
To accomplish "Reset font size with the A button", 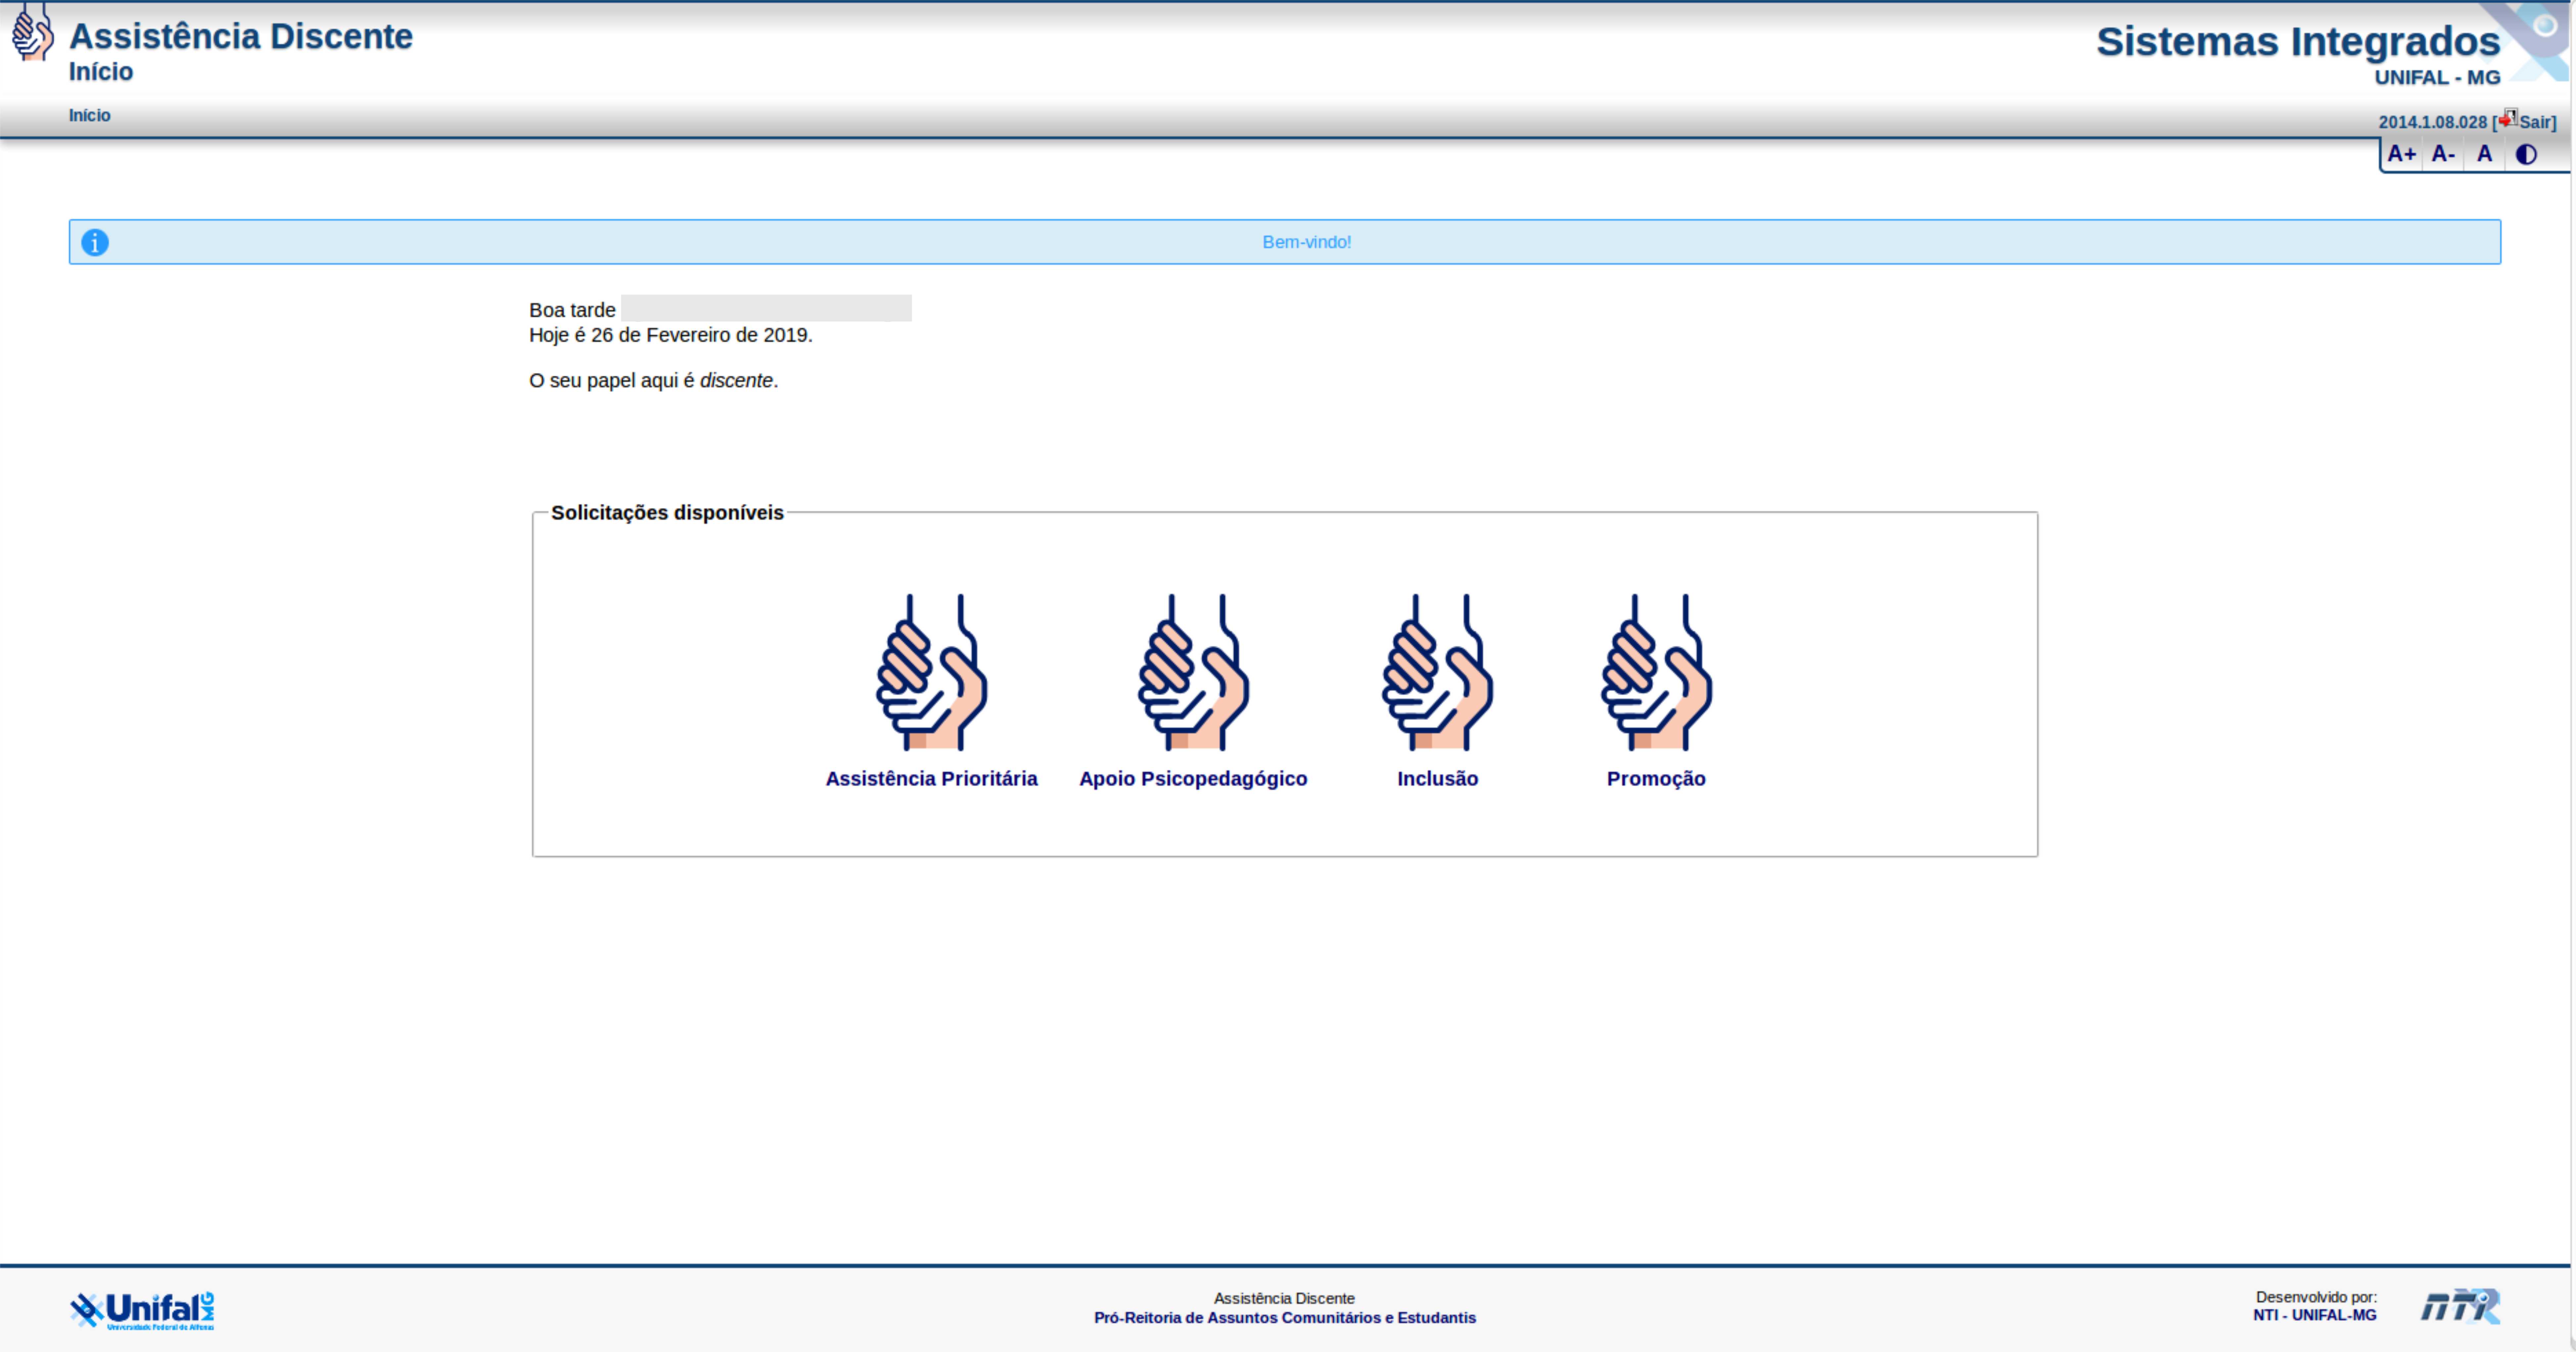I will (x=2484, y=154).
